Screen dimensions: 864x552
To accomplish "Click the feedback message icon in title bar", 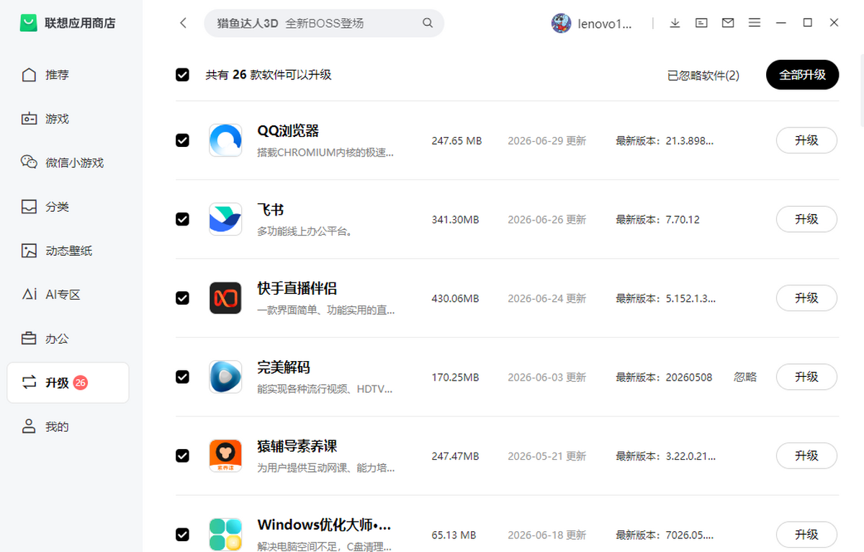I will pyautogui.click(x=701, y=23).
